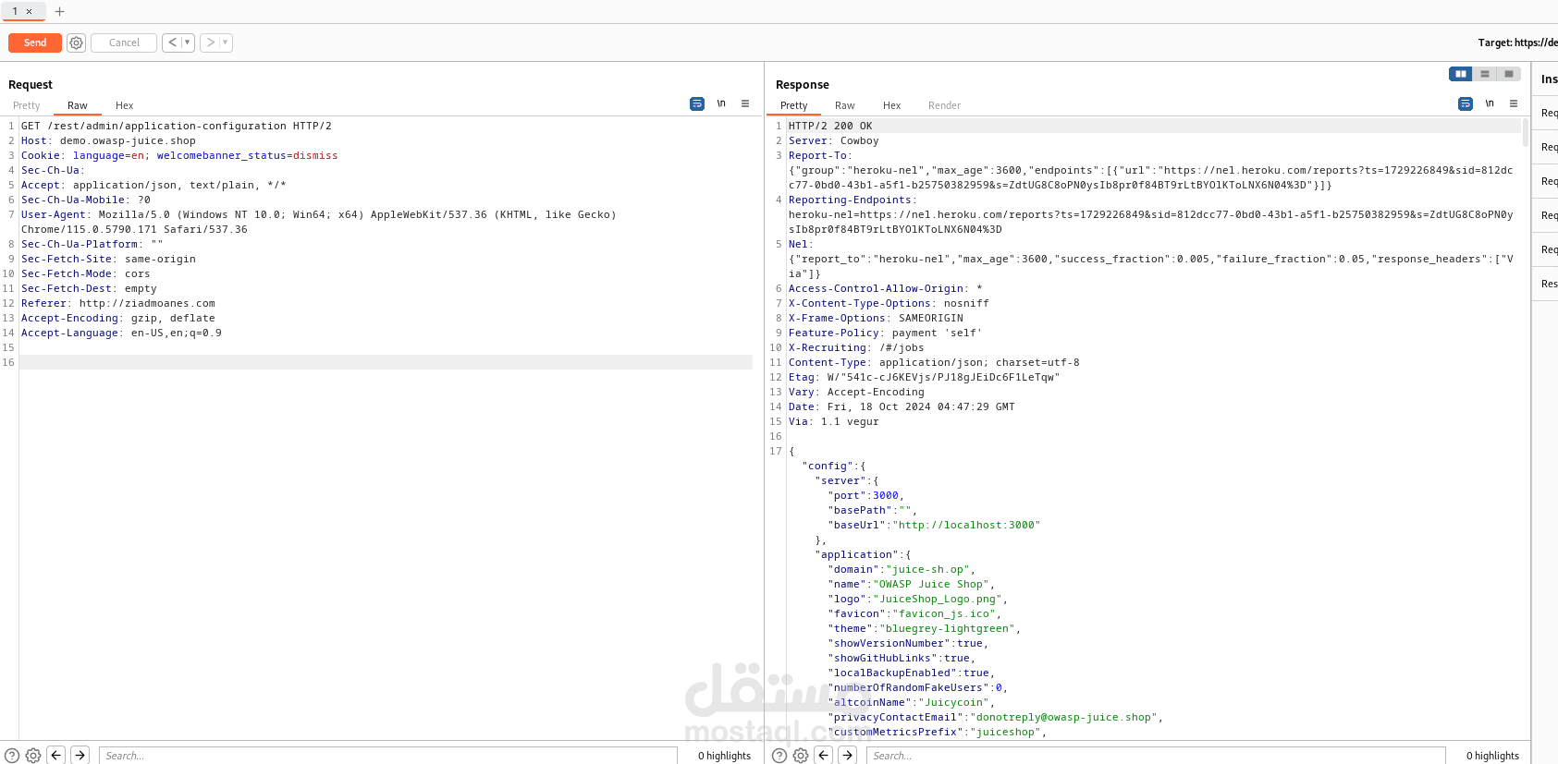Click previous match arrow below Response
The width and height of the screenshot is (1558, 764).
(824, 756)
